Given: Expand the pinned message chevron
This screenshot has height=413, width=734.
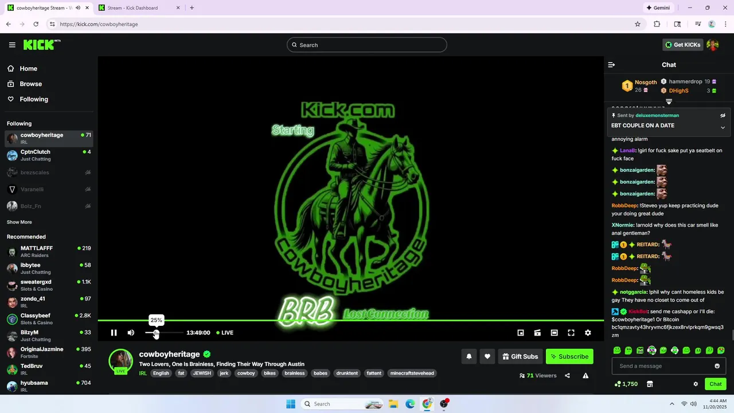Looking at the screenshot, I should (x=723, y=127).
